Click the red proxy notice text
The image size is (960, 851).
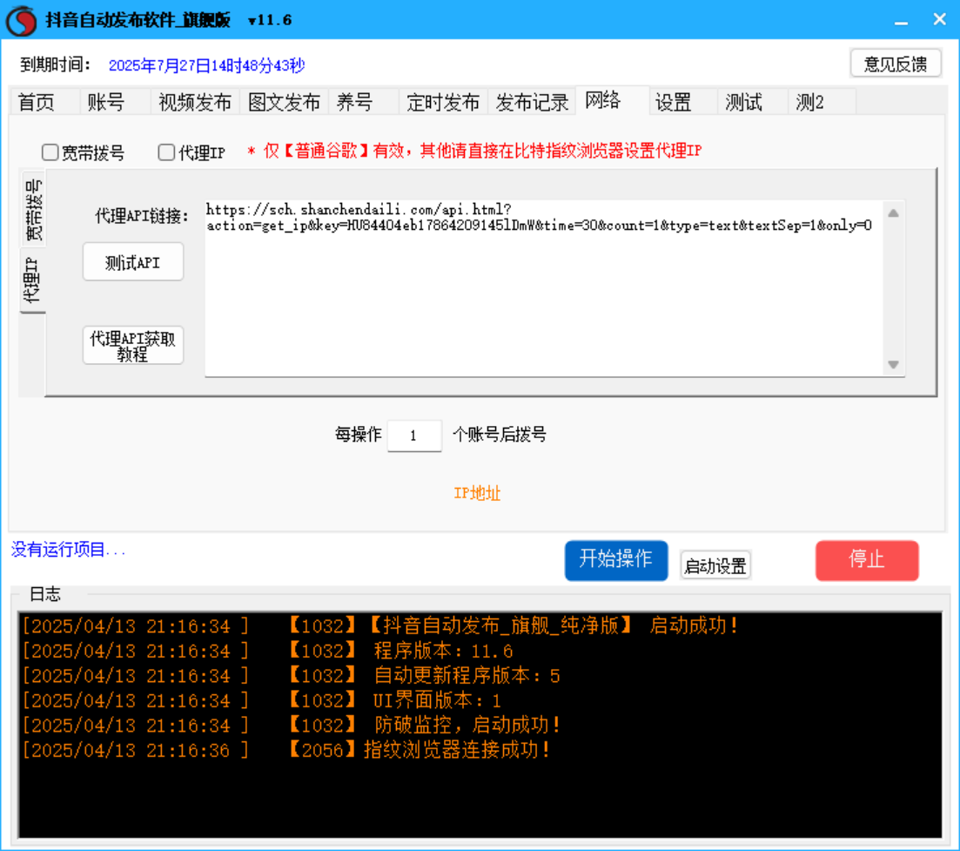point(474,151)
